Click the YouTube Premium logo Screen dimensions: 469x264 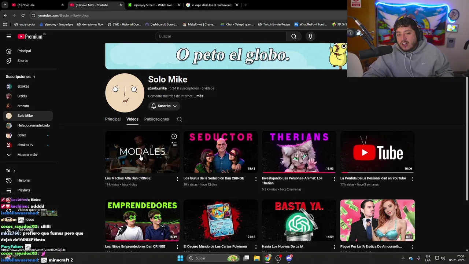point(30,36)
